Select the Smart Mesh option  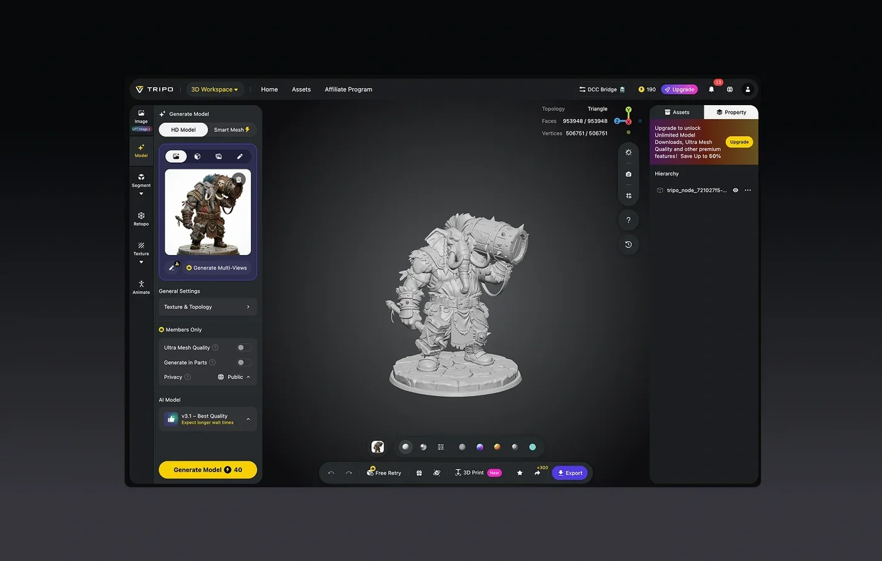[231, 130]
